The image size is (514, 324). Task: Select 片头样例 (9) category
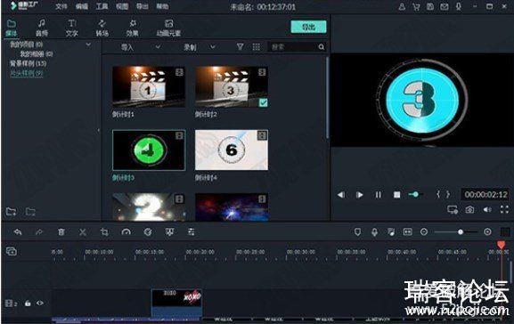tap(26, 73)
